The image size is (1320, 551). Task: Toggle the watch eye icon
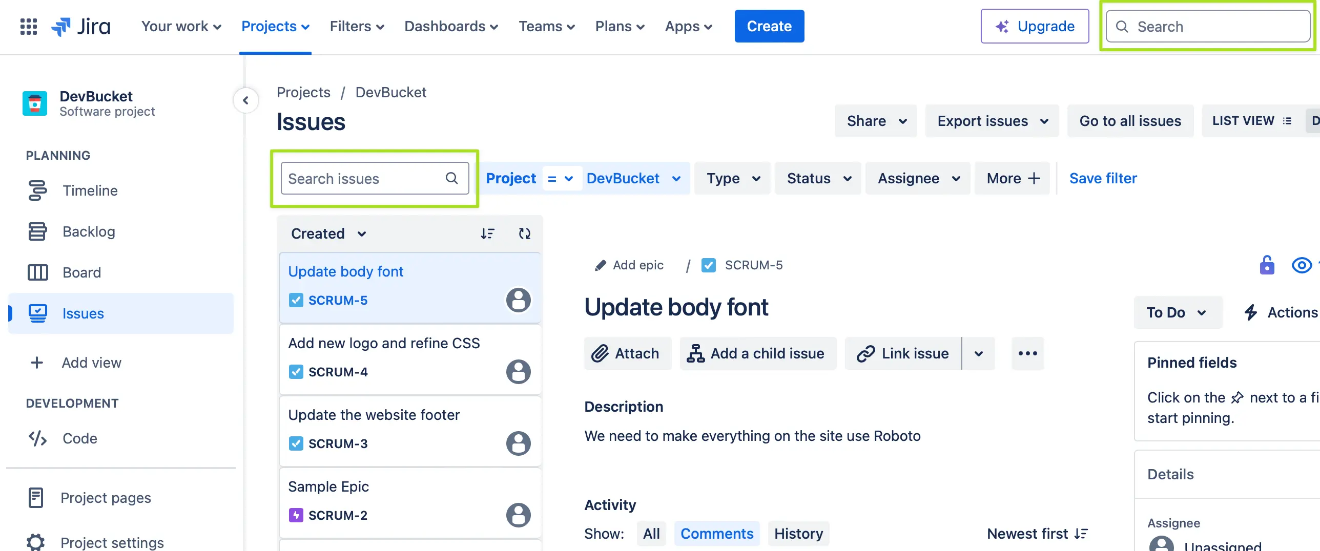tap(1302, 265)
